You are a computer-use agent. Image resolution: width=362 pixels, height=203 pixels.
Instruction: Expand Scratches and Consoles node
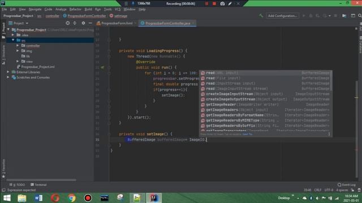click(8, 77)
